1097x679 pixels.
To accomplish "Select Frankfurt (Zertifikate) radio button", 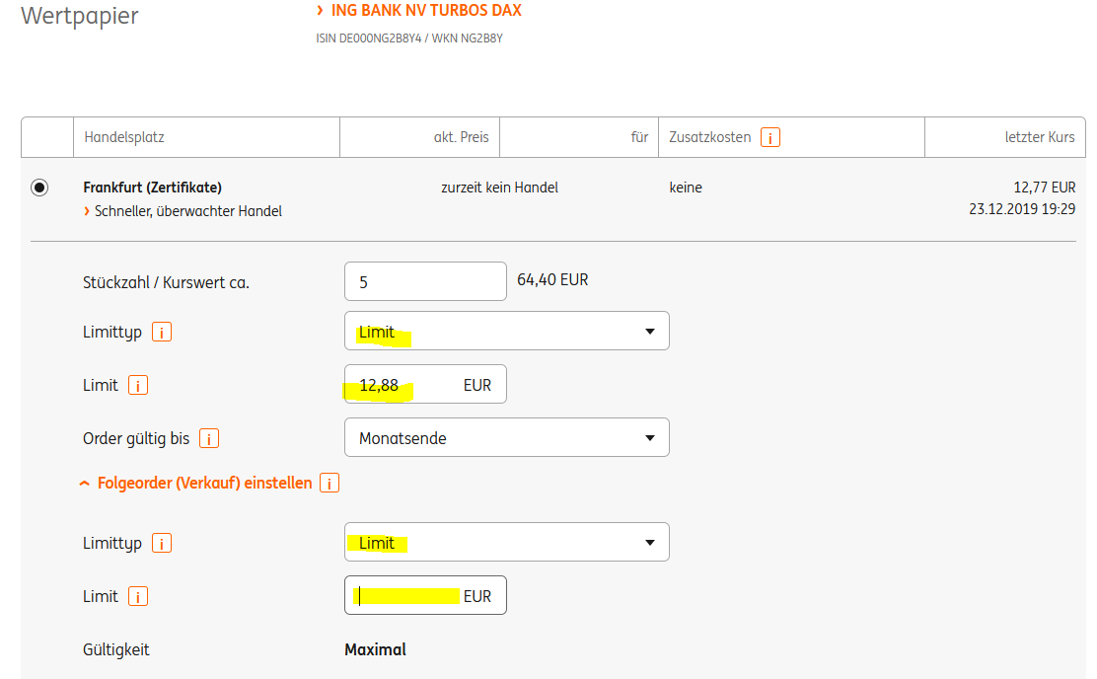I will click(x=39, y=188).
